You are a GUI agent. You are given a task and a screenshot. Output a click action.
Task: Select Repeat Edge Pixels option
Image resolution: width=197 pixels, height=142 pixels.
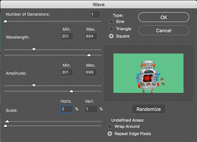(x=110, y=134)
